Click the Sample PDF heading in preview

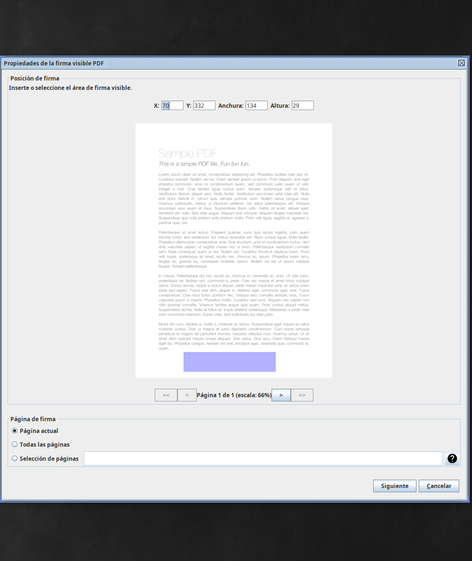pyautogui.click(x=188, y=153)
